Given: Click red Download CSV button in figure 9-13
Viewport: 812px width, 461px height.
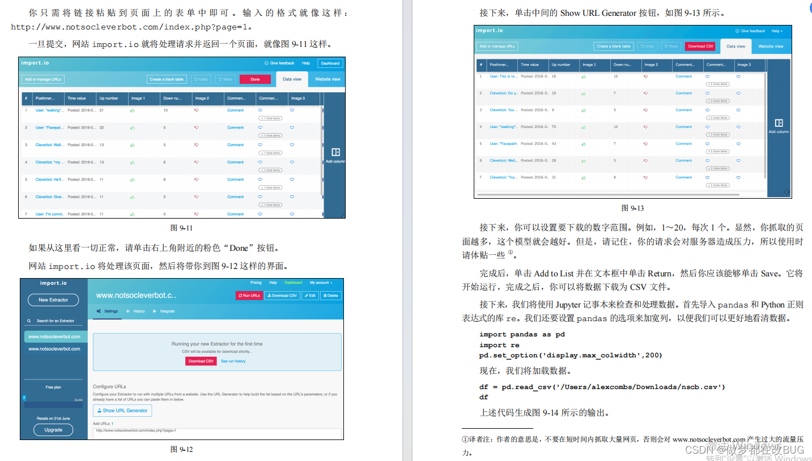Looking at the screenshot, I should pos(701,46).
